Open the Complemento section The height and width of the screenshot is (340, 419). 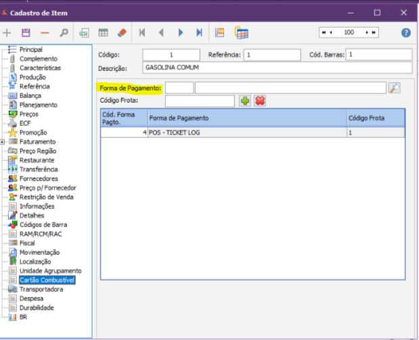[39, 59]
